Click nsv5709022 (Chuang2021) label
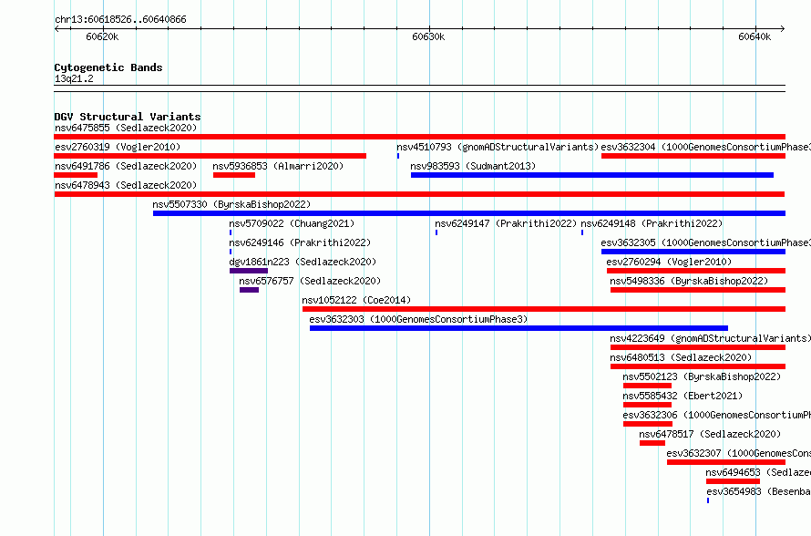 click(x=292, y=223)
